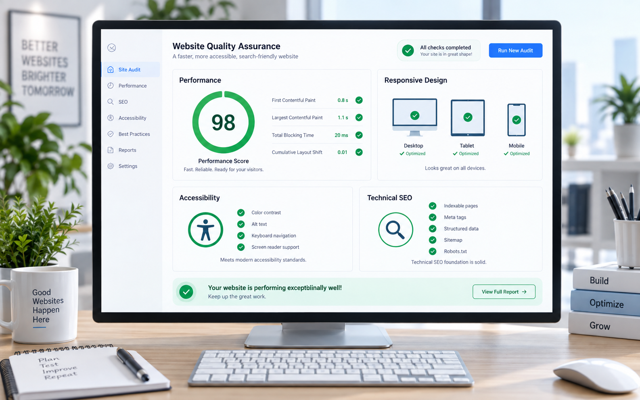Click the Sitemap check mark
This screenshot has height=400, width=640.
pos(433,240)
